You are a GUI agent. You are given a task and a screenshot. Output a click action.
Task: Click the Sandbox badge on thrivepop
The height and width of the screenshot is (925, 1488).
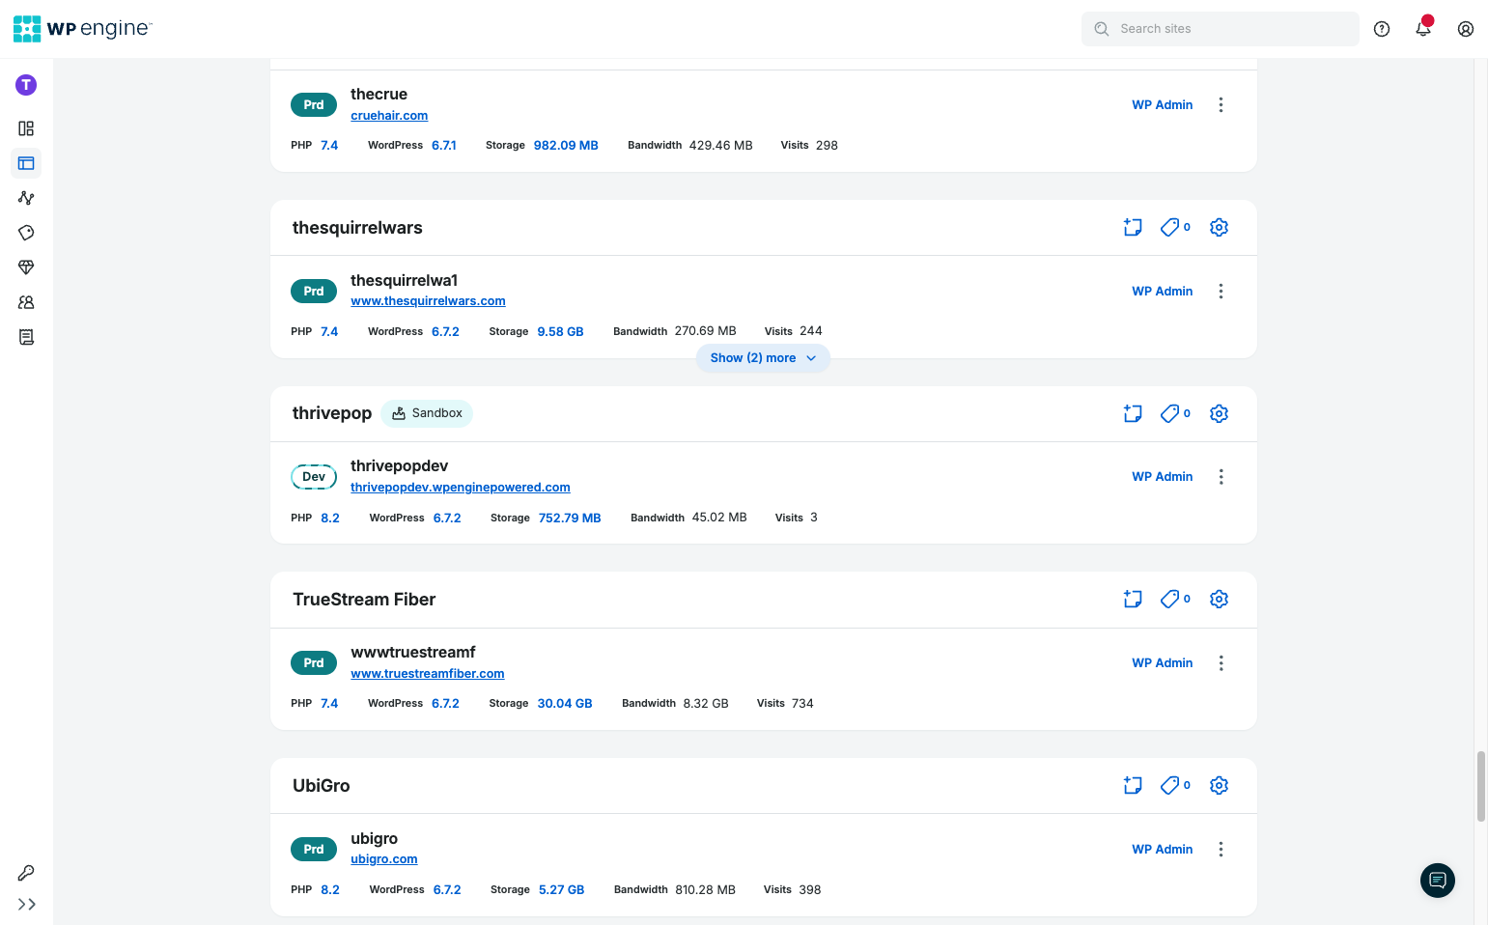coord(427,413)
